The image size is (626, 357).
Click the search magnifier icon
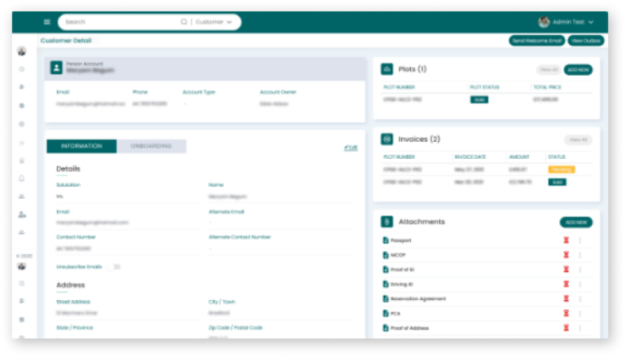coord(184,22)
